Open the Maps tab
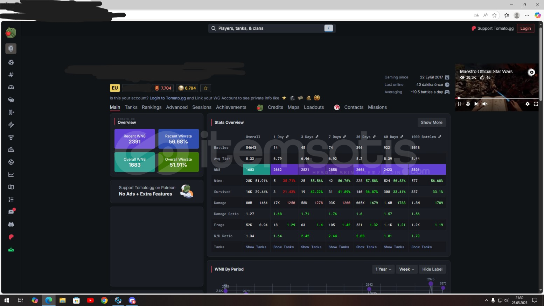 point(293,107)
